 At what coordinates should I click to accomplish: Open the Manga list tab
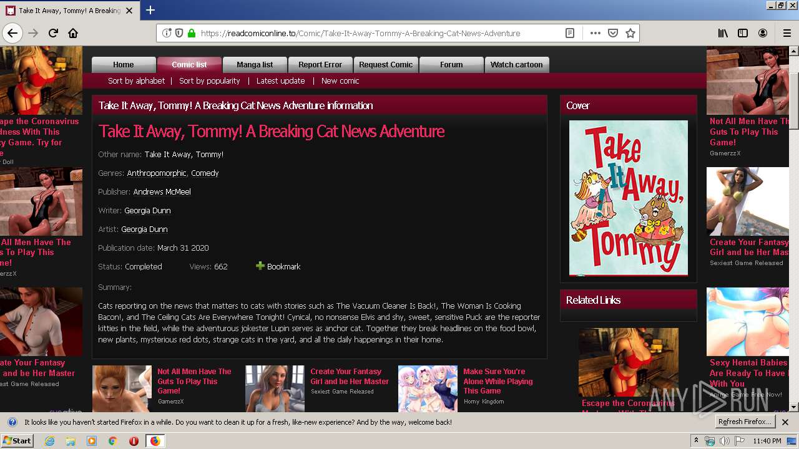(255, 65)
